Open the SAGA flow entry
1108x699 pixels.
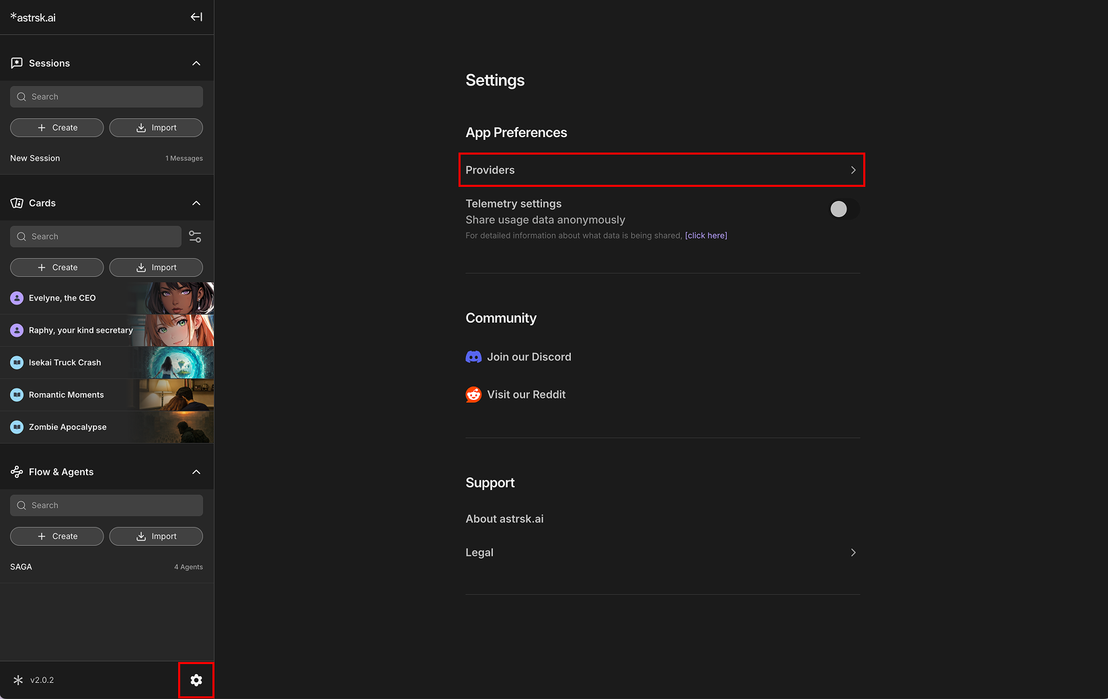(107, 567)
